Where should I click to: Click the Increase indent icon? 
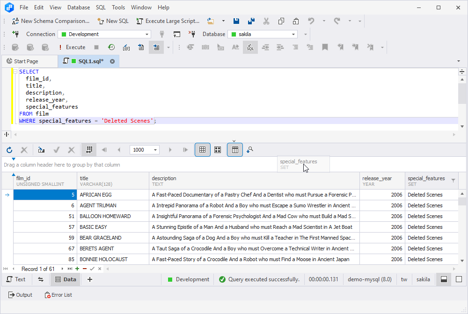tap(280, 47)
